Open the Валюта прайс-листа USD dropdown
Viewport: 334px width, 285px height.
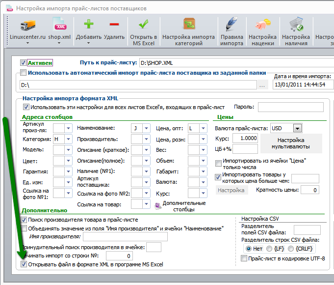point(297,128)
